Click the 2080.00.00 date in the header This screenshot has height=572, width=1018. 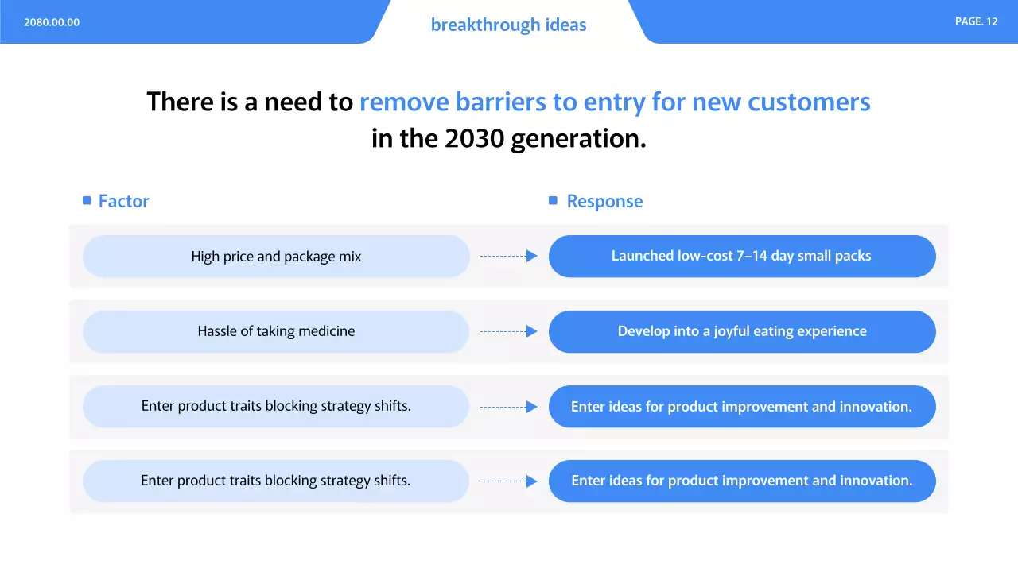(52, 22)
